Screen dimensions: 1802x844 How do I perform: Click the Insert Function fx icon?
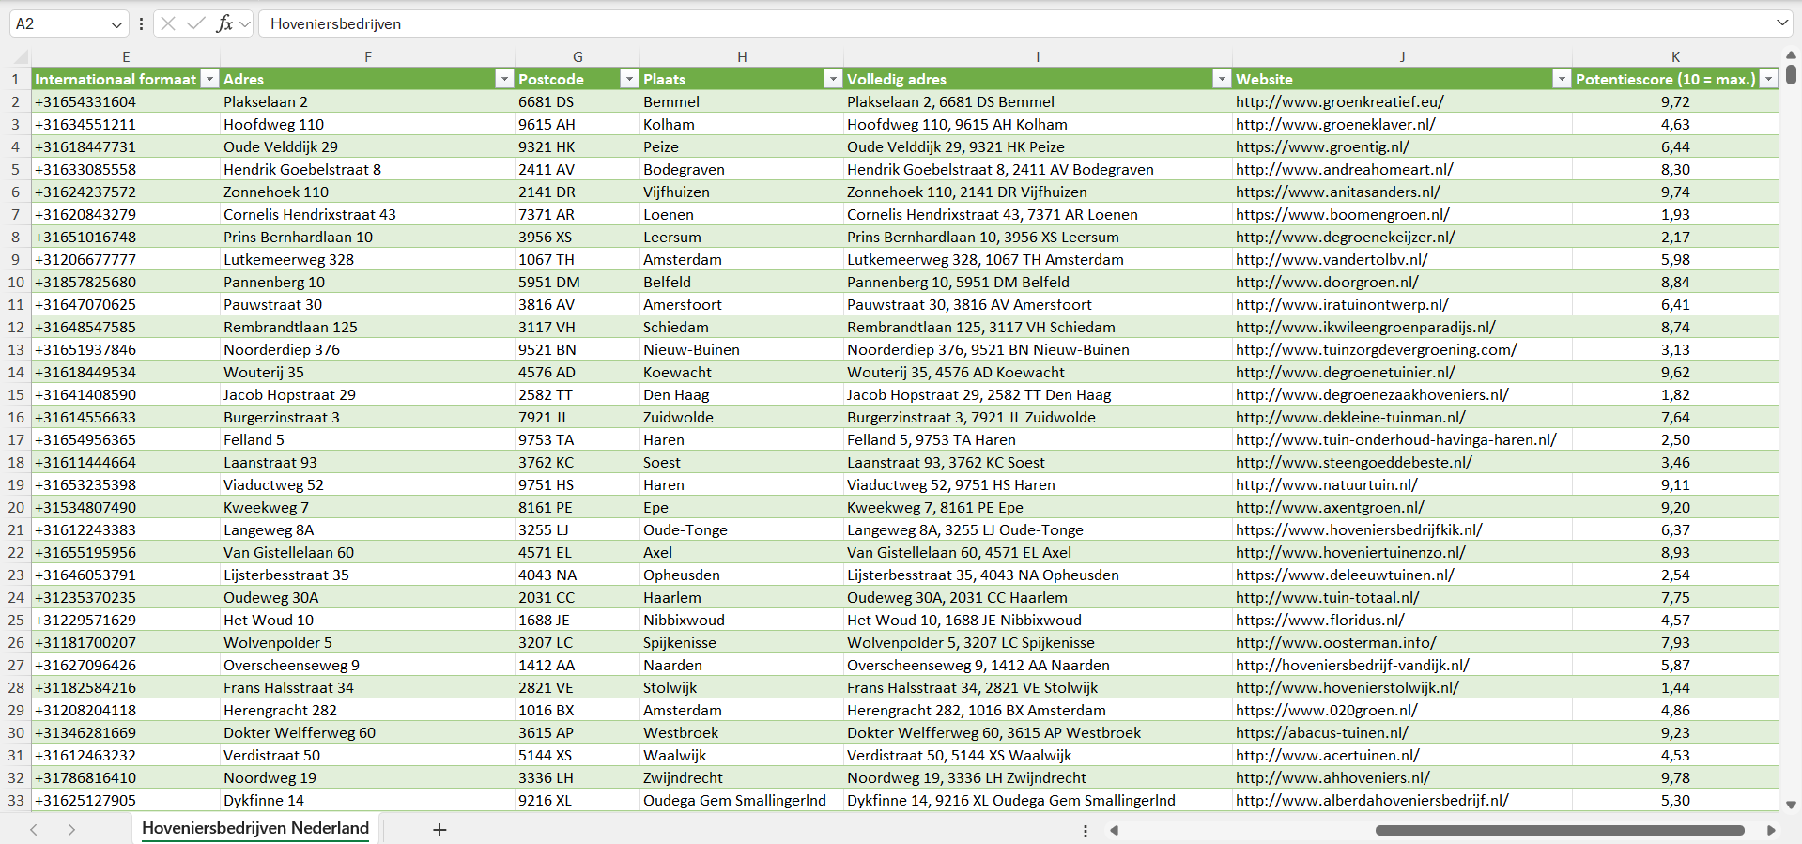pyautogui.click(x=224, y=23)
